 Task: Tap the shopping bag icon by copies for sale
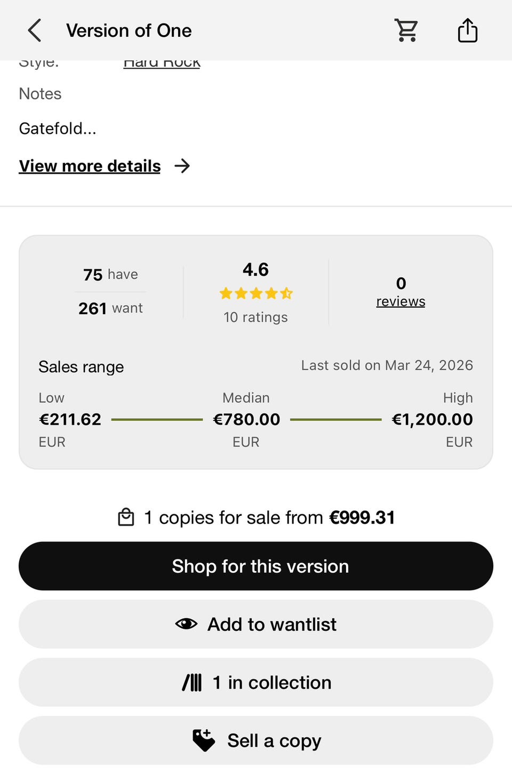pos(126,517)
